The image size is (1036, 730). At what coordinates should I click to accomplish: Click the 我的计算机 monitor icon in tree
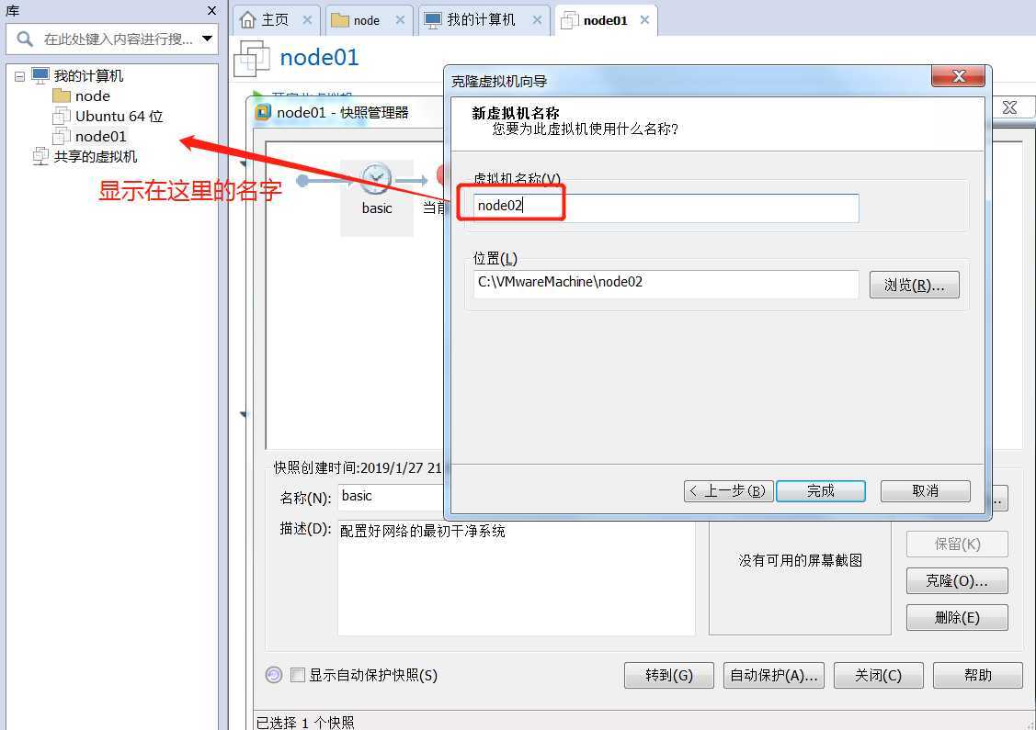[x=40, y=75]
